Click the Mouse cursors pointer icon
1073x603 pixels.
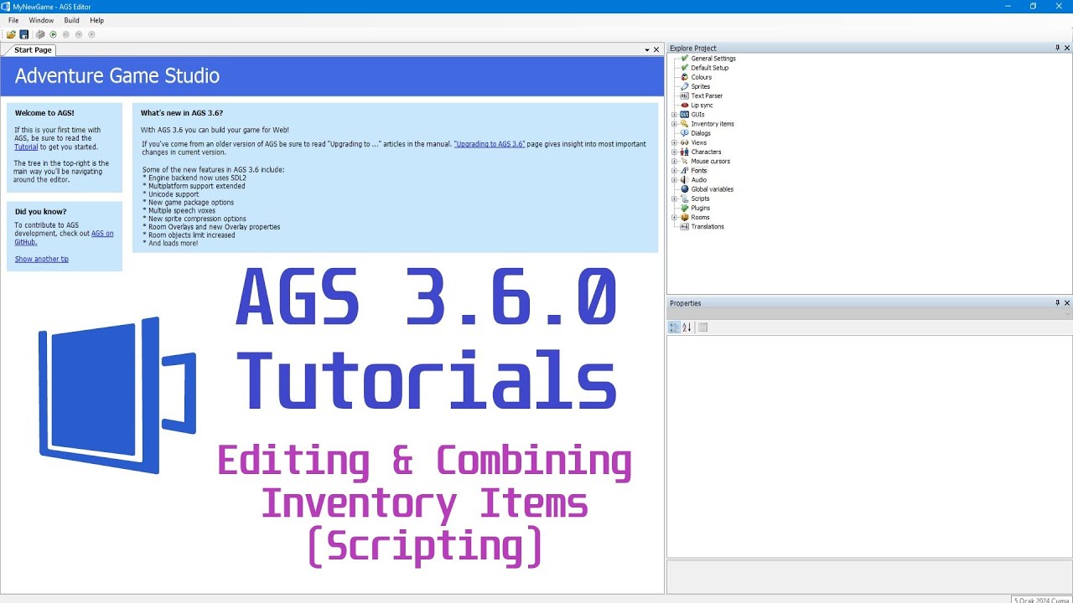(x=684, y=161)
